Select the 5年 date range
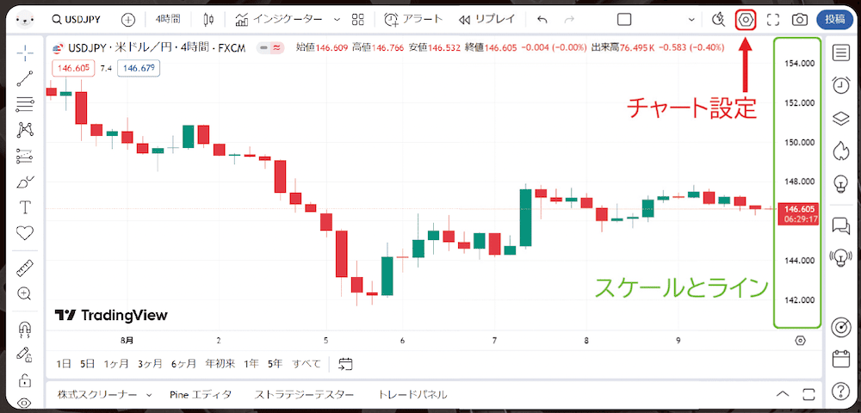 tap(276, 364)
